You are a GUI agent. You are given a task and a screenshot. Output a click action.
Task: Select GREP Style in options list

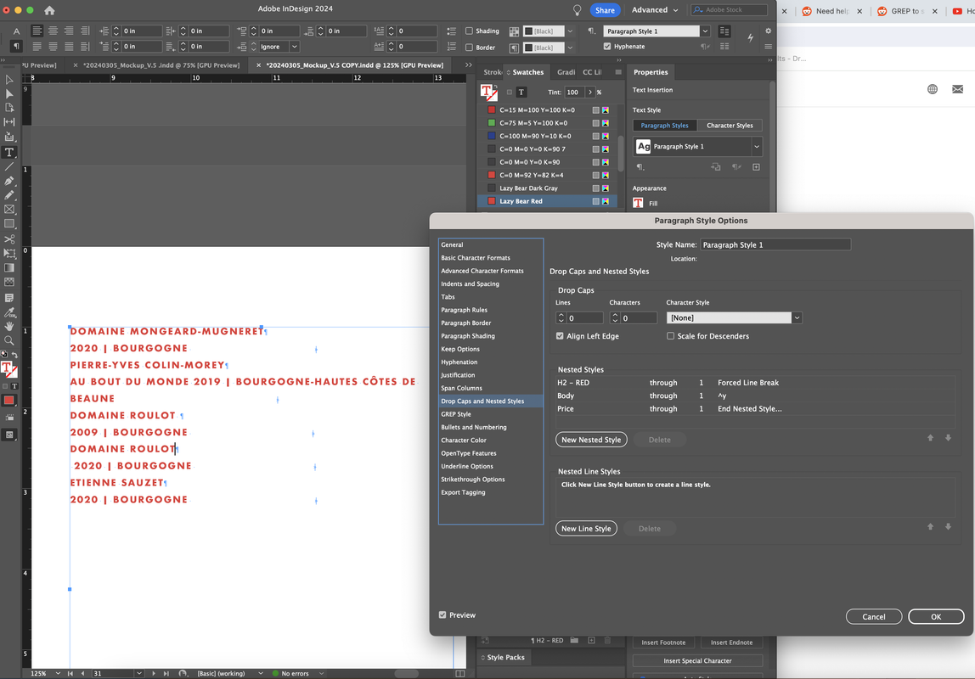pyautogui.click(x=456, y=414)
